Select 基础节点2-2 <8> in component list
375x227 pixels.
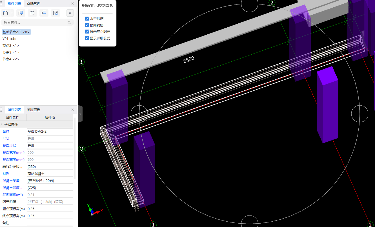[16, 32]
